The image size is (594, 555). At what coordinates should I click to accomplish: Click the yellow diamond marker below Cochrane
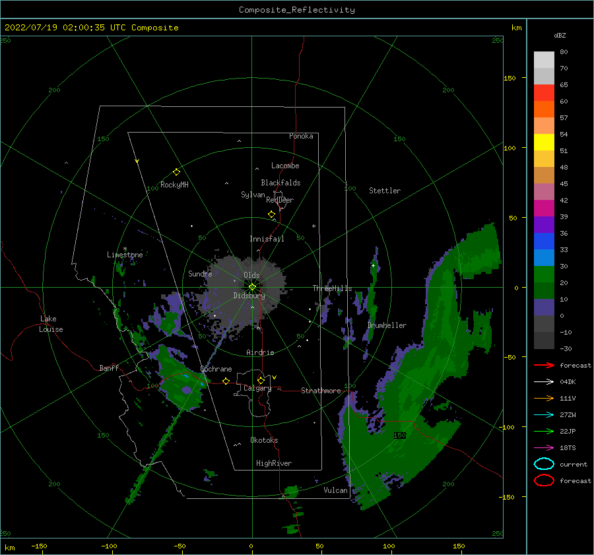click(x=226, y=381)
